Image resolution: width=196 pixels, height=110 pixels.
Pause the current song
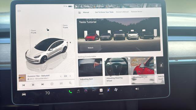point(33,85)
